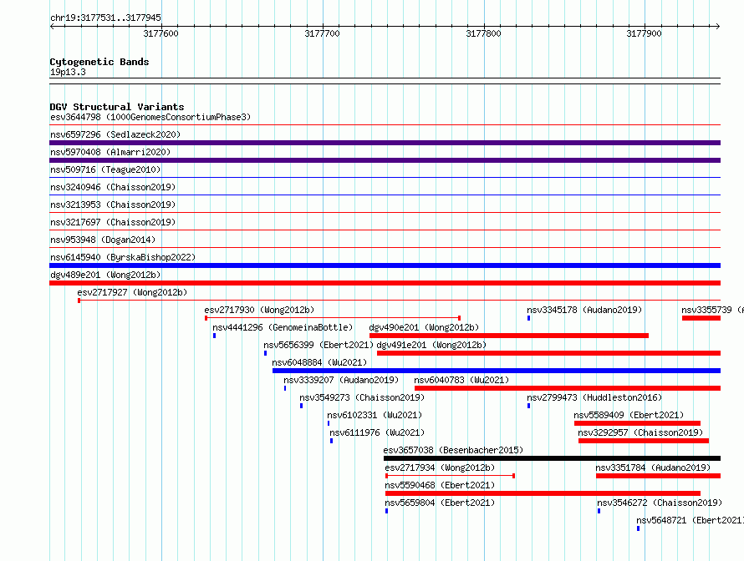Open the esv2717930 Wong2012b variant label
This screenshot has width=744, height=561.
259,311
